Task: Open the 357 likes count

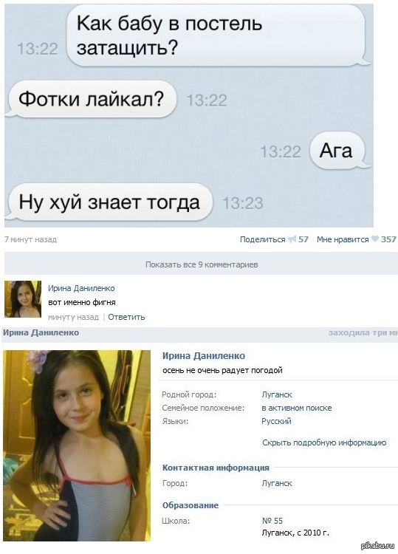Action: point(388,239)
